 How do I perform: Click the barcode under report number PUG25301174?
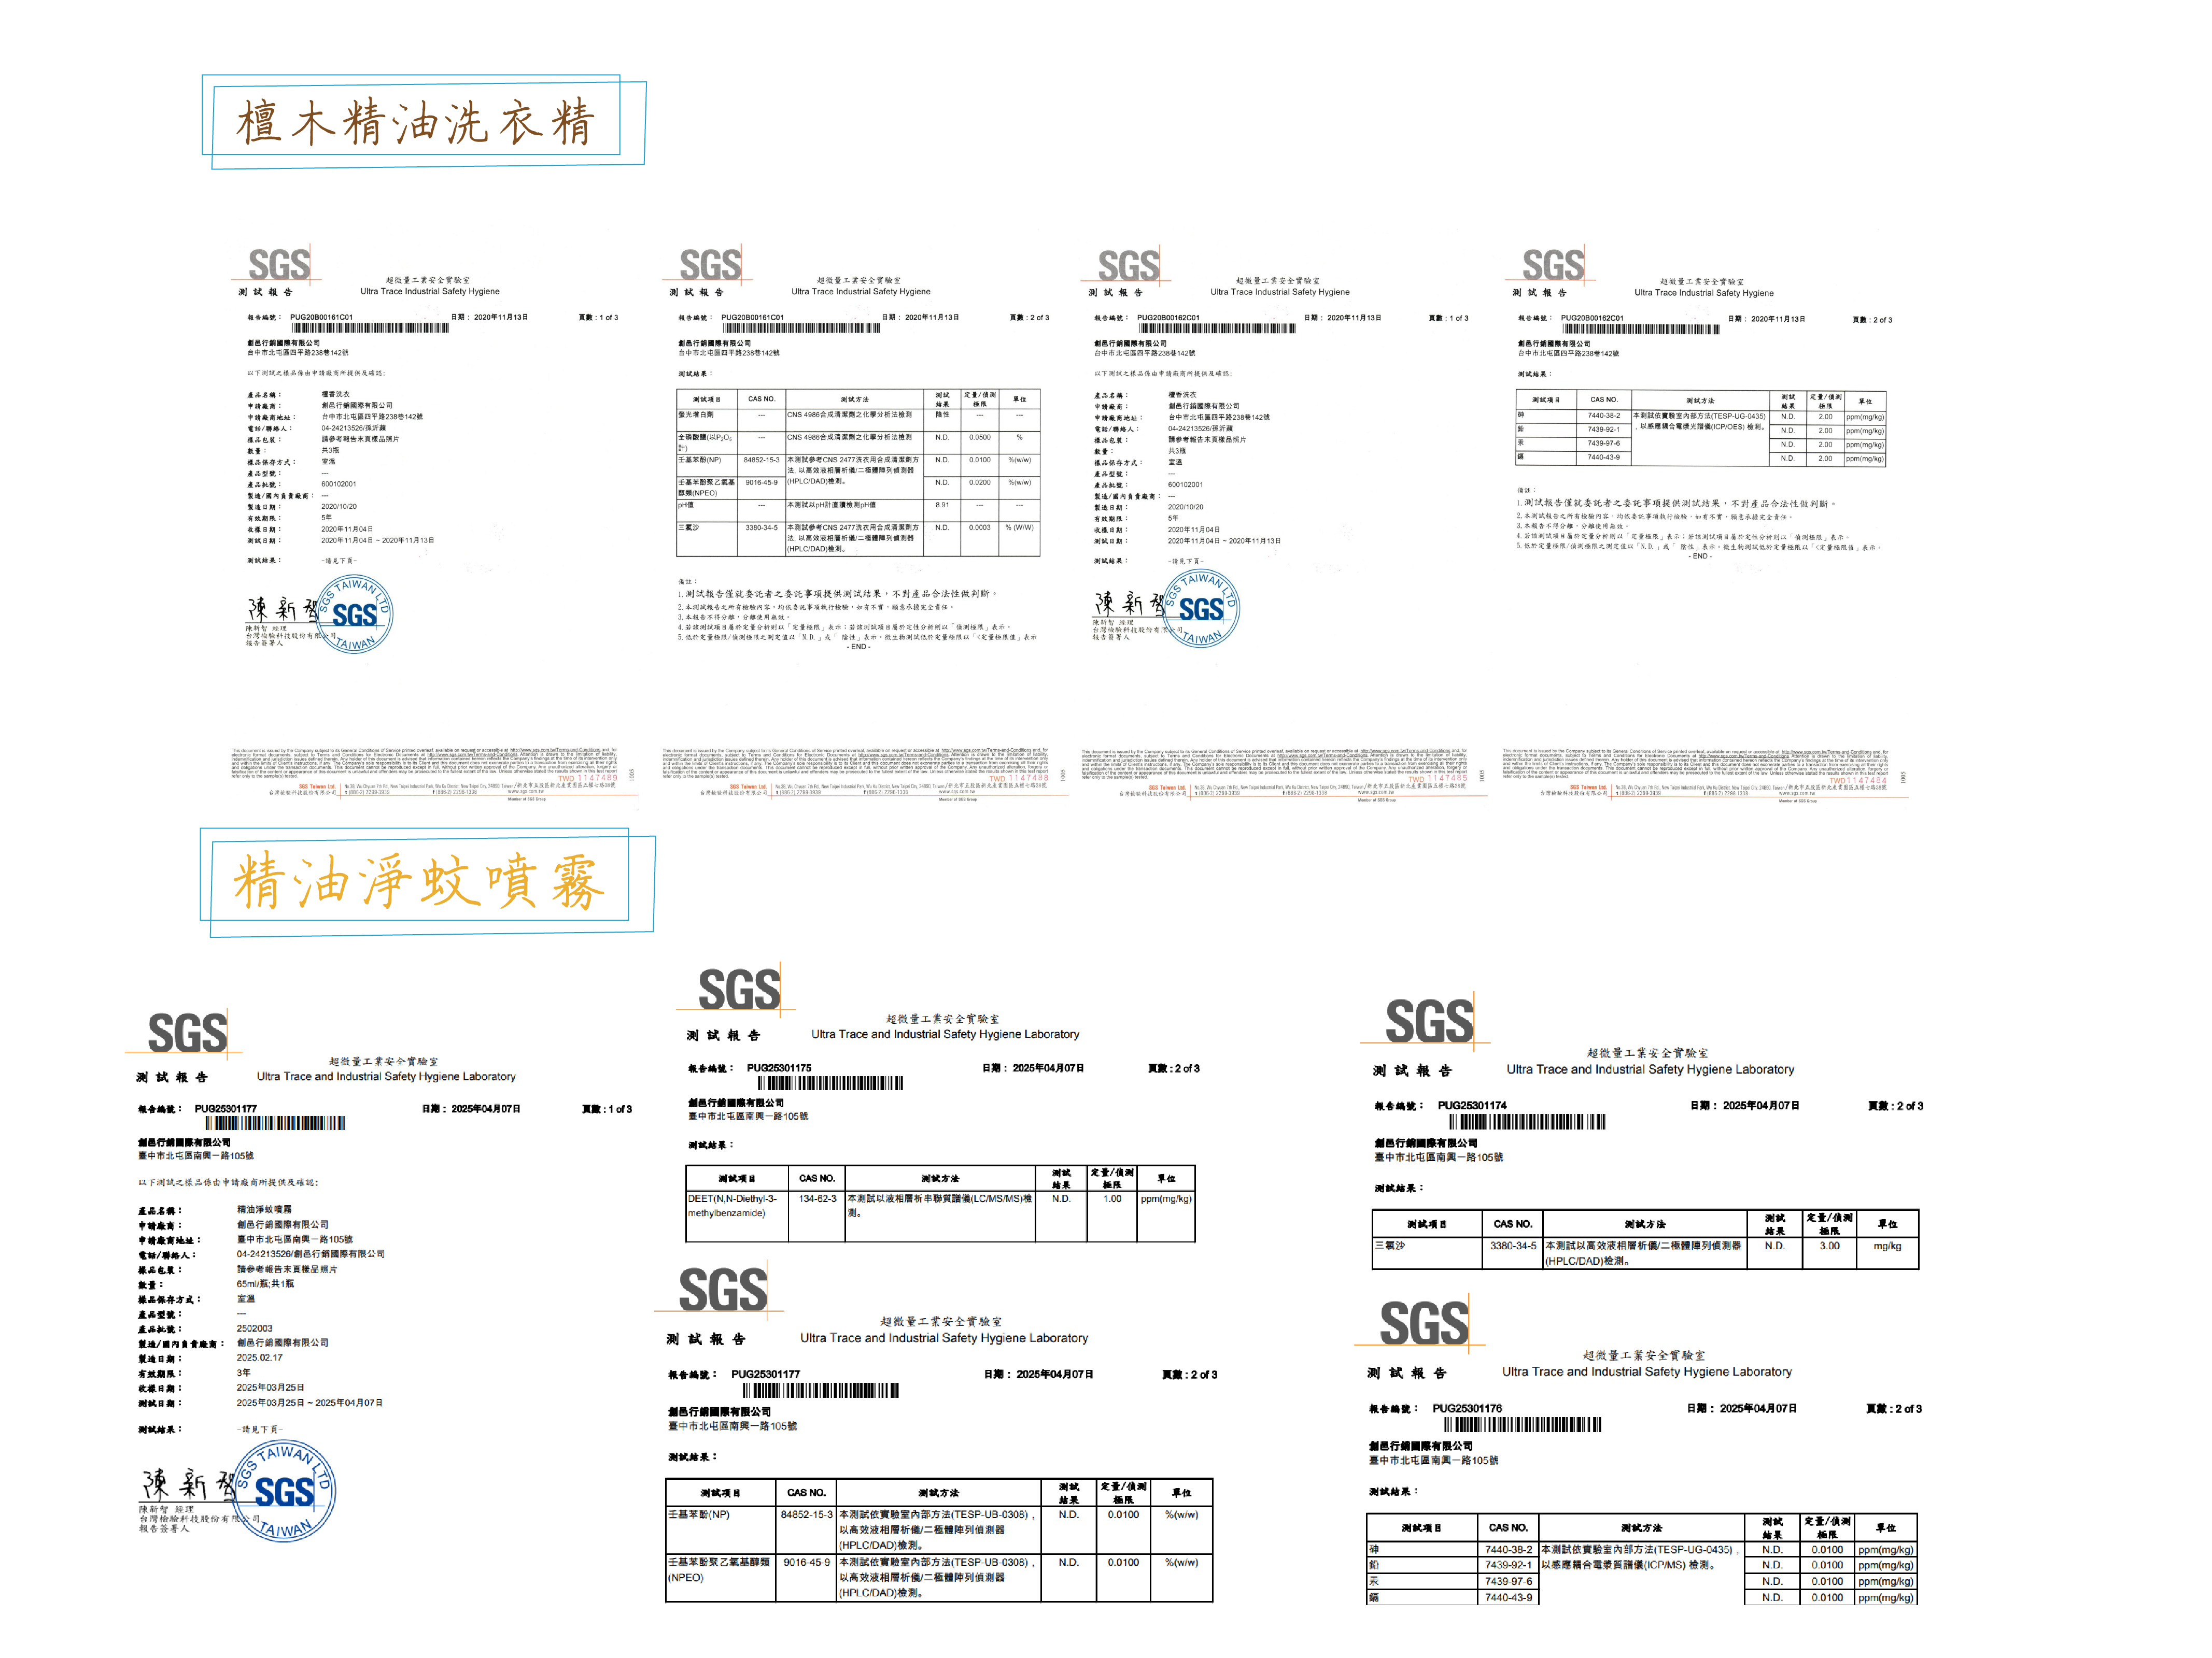tap(1527, 1121)
